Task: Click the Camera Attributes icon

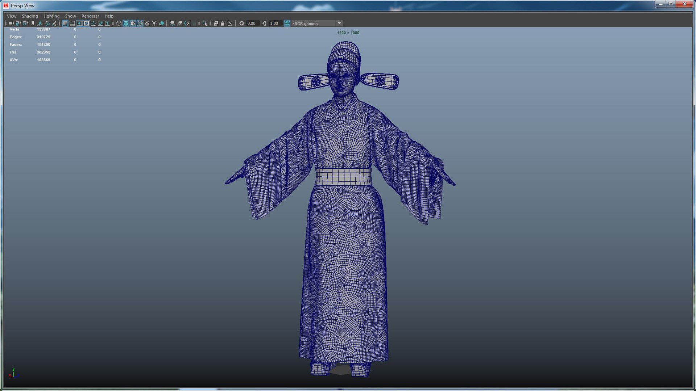Action: tap(25, 23)
